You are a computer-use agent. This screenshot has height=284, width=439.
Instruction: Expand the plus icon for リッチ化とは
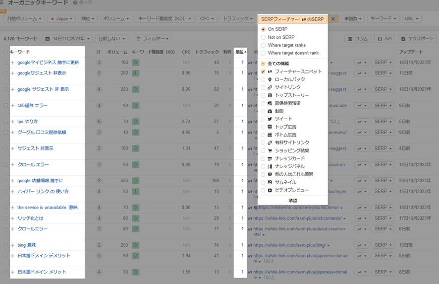(12, 218)
